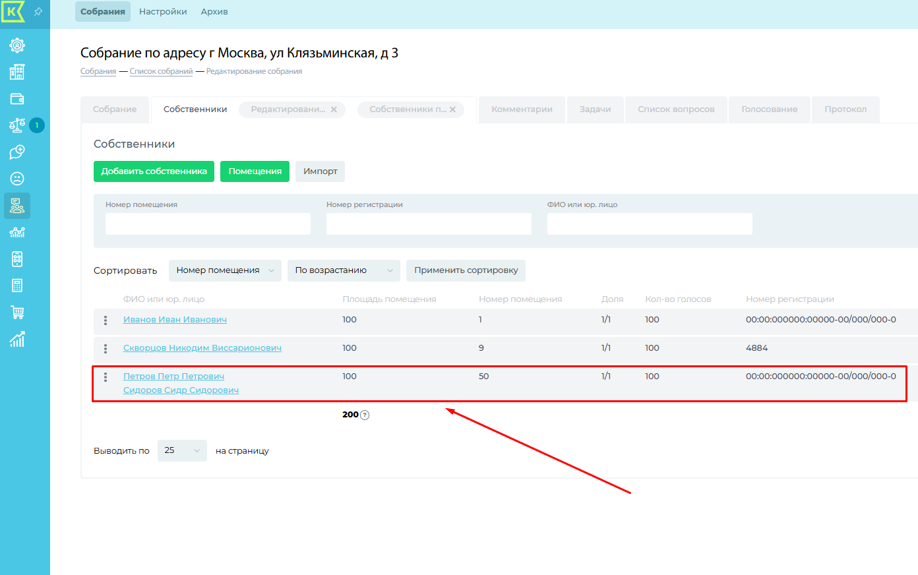Viewport: 918px width, 575px height.
Task: Expand the Номер помещения sort dropdown
Action: pyautogui.click(x=225, y=270)
